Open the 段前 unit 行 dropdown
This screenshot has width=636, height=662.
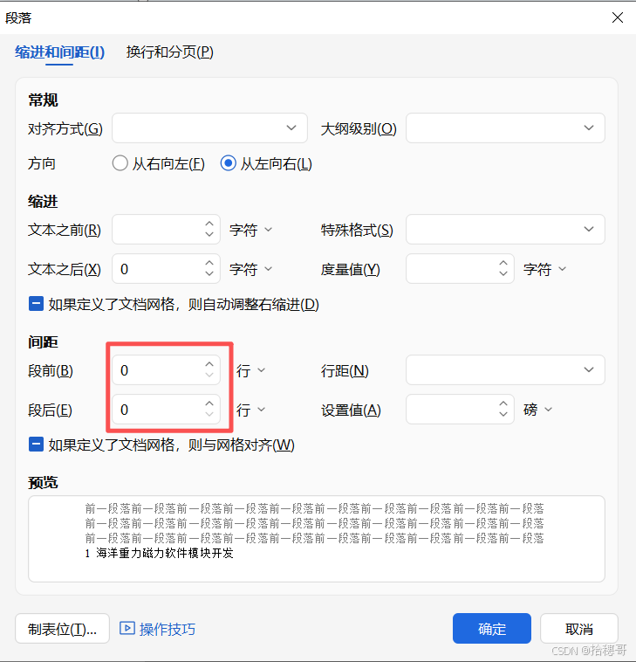251,370
